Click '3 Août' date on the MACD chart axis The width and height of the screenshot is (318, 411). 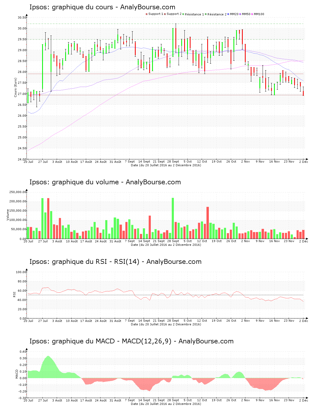(57, 400)
